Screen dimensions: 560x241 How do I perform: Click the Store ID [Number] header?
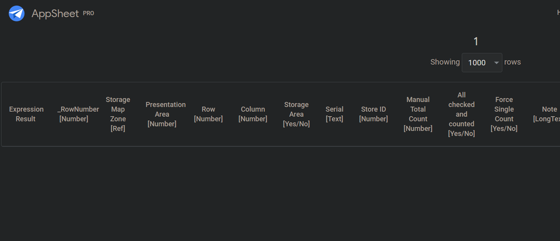pyautogui.click(x=373, y=114)
